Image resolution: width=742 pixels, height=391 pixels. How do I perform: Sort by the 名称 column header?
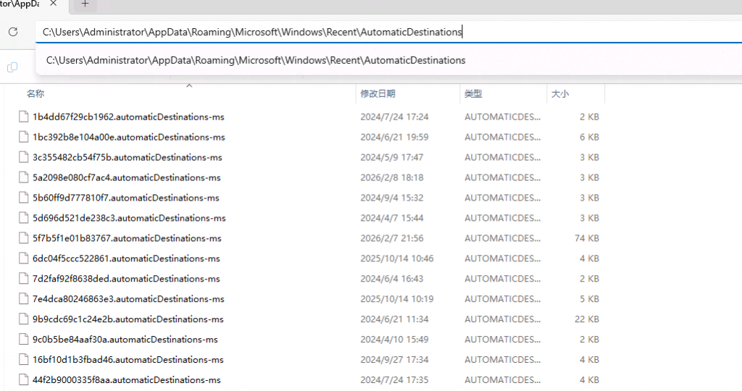(x=36, y=94)
